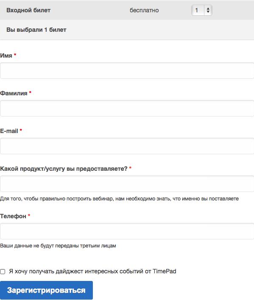254x300 pixels.
Task: Click the 'Вы выбрали 1 билет' summary text
Action: coord(36,30)
